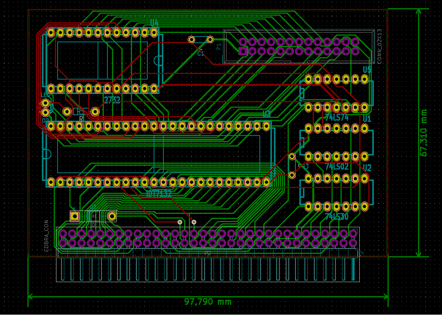This screenshot has height=315, width=442.
Task: Select the P2 reference label
Action: coord(208,253)
